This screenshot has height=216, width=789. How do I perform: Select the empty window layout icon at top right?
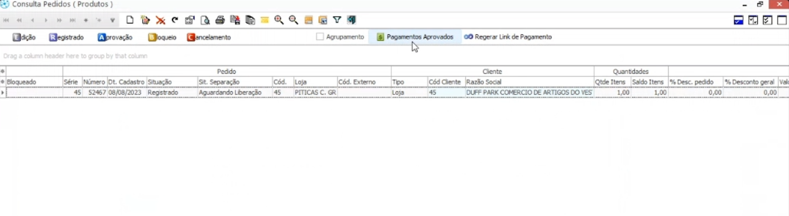782,20
